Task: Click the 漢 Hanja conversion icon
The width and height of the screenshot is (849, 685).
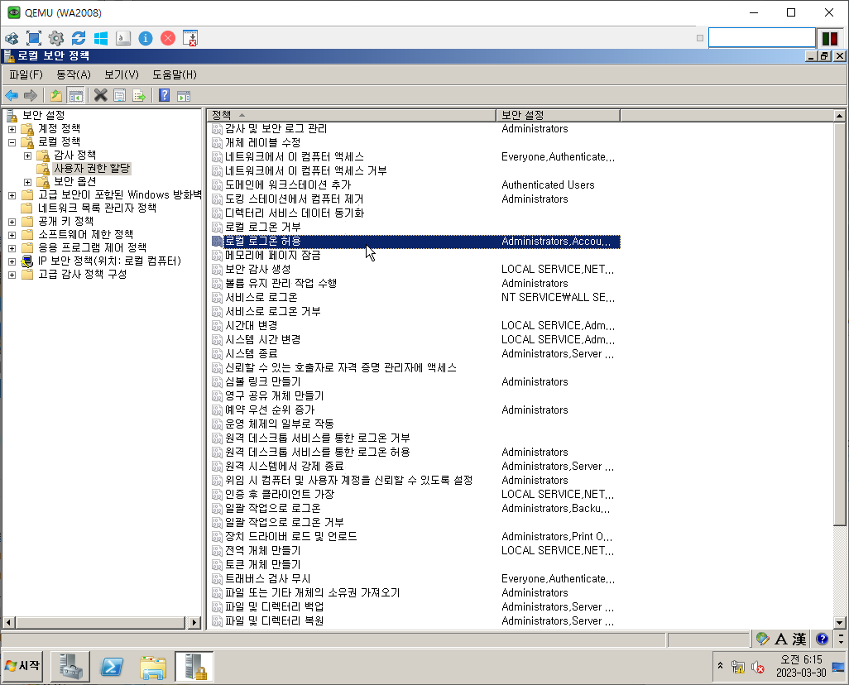Action: [799, 639]
